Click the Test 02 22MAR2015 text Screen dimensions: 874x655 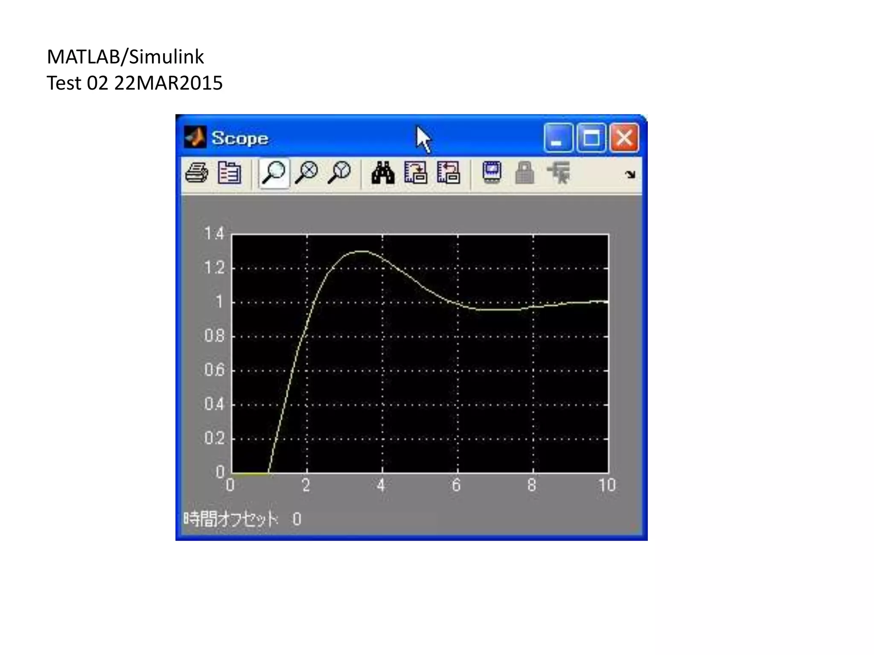135,83
